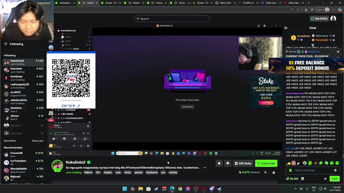Expand the stream title with the chevron arrow
Viewport: 344px width, 193px height.
pyautogui.click(x=205, y=168)
